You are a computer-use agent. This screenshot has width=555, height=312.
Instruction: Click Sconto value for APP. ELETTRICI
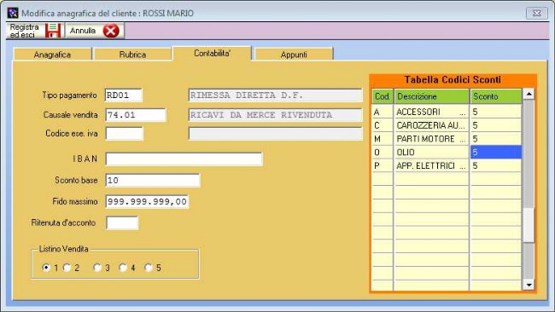[496, 165]
